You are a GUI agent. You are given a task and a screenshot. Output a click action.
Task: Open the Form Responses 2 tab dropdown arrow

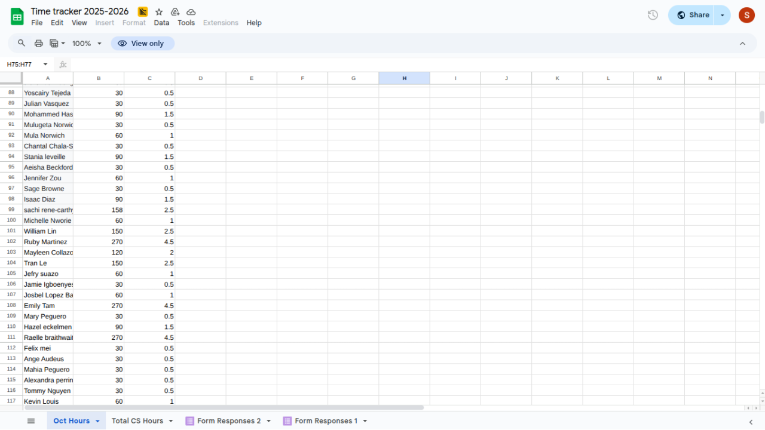click(268, 421)
